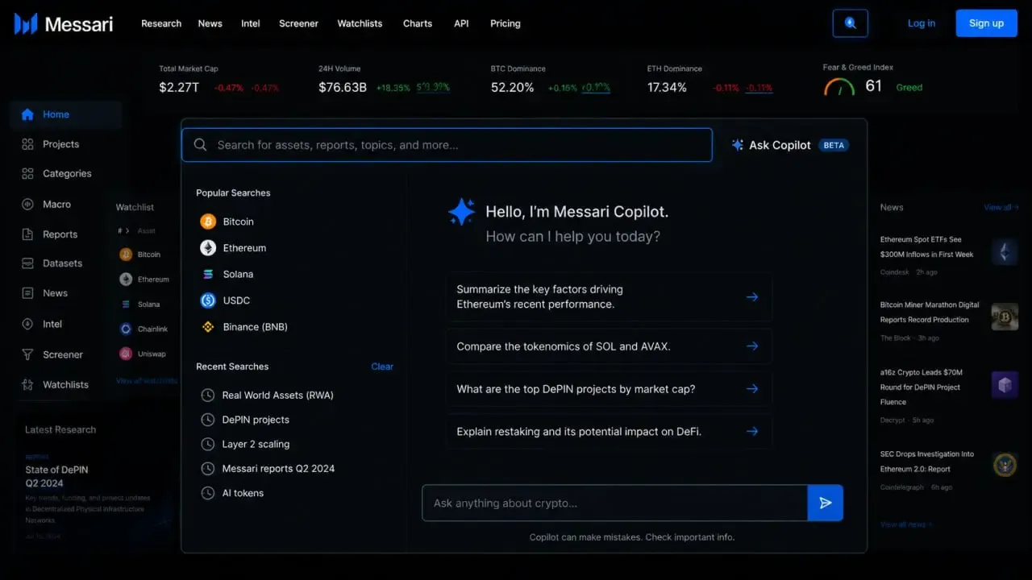Screen dimensions: 1032x580
Task: Go to API in the top navigation
Action: (x=461, y=23)
